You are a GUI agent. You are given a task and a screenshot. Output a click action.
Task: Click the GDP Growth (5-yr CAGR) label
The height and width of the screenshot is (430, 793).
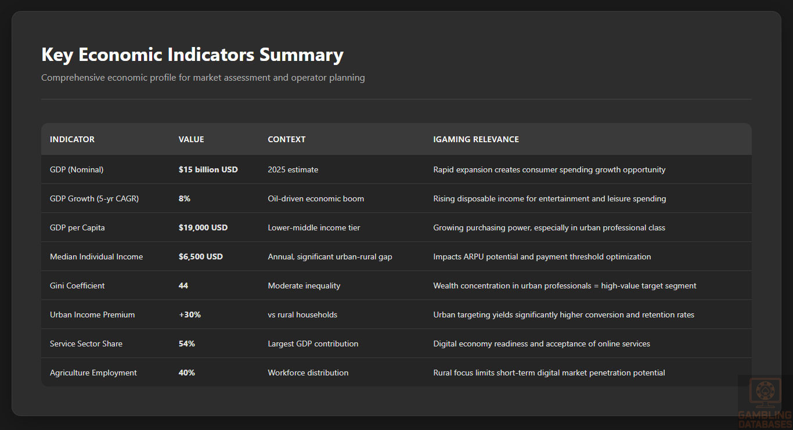click(94, 199)
